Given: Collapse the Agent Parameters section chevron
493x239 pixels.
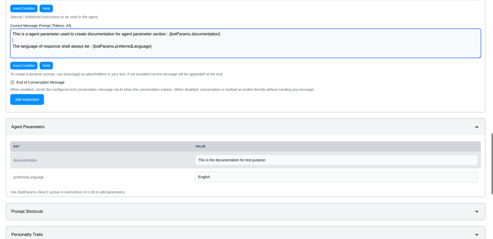Looking at the screenshot, I should (477, 127).
